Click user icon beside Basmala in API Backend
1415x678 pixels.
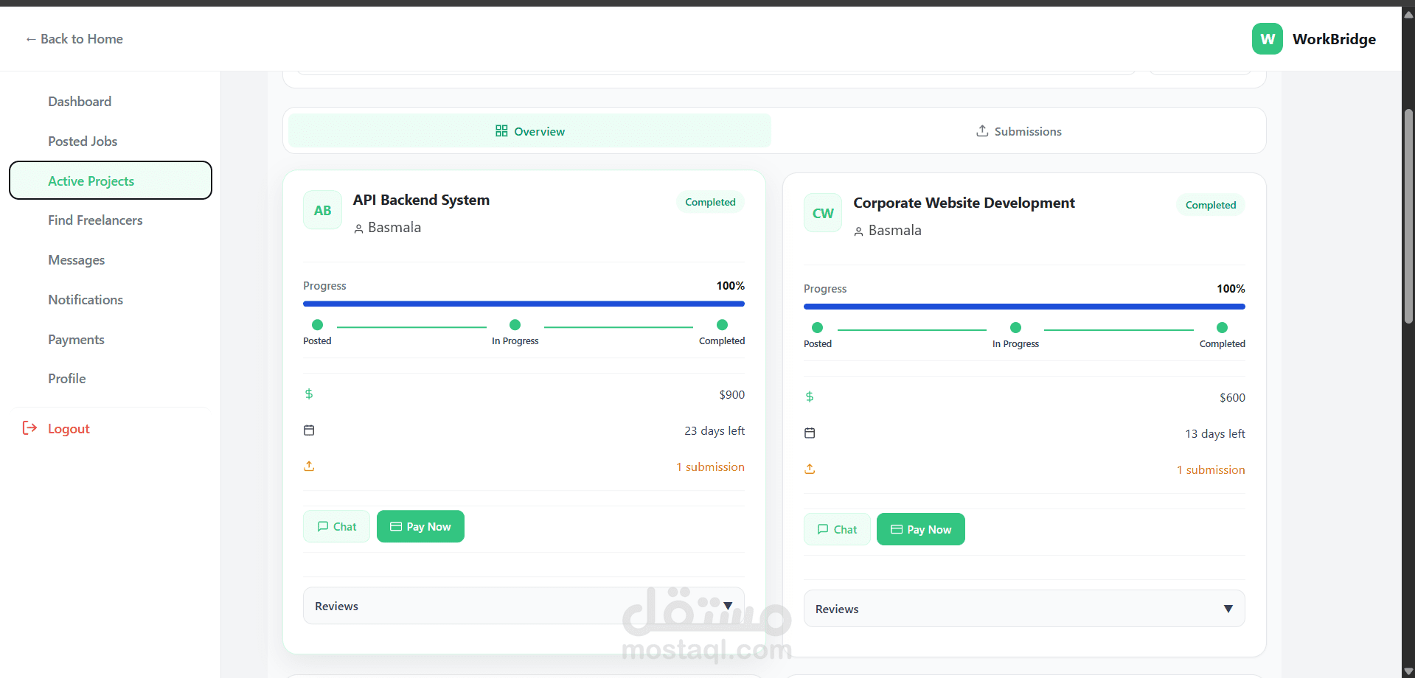click(358, 228)
